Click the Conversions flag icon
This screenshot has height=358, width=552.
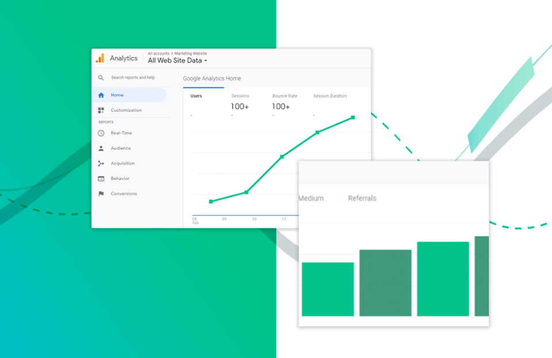click(101, 194)
